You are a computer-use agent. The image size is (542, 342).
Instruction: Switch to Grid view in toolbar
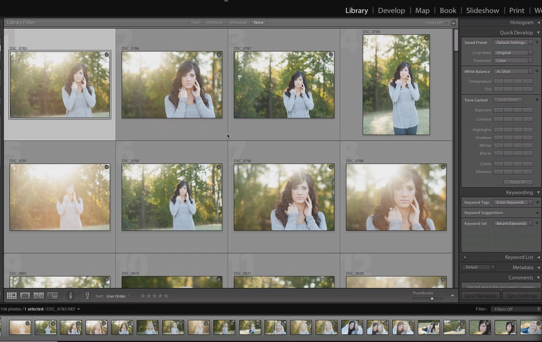click(11, 296)
